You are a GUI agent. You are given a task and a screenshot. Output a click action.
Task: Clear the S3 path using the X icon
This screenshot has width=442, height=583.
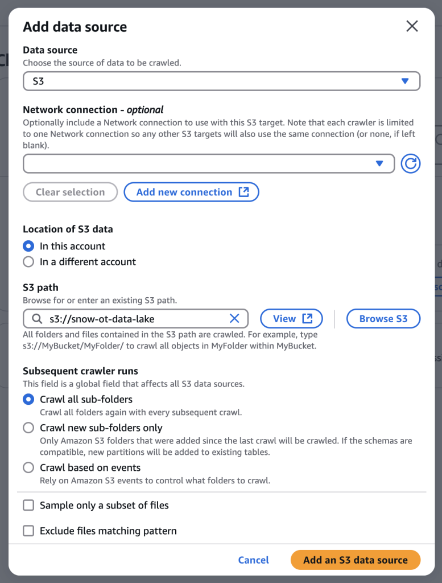point(234,318)
